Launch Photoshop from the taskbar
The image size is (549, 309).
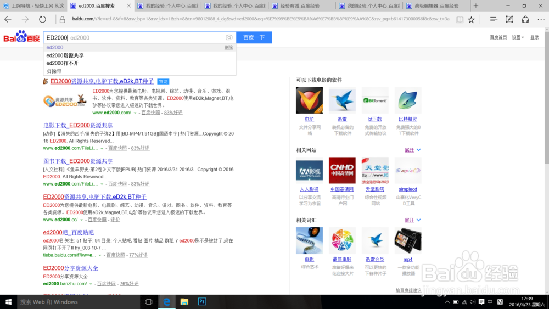202,302
